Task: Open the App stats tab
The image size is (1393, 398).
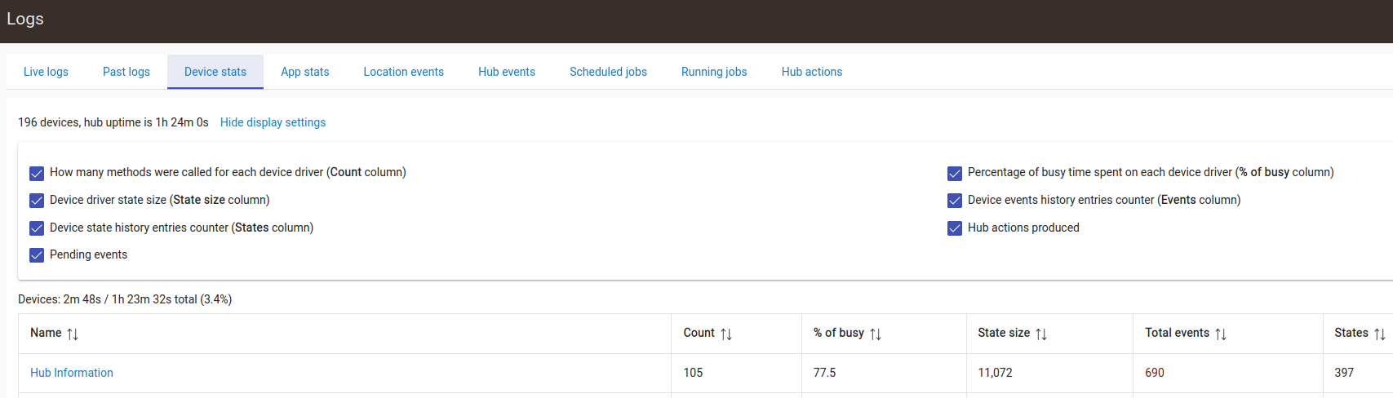Action: pyautogui.click(x=304, y=72)
